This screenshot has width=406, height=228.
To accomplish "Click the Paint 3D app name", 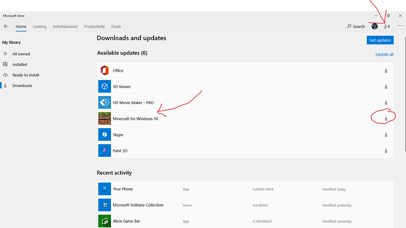I will tap(120, 150).
